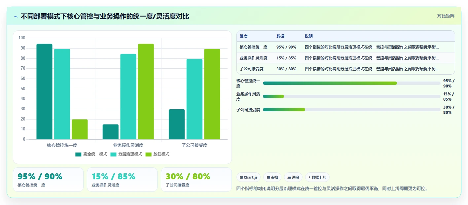Click the 0 tick on the y-axis
This screenshot has height=205, width=468.
24,139
